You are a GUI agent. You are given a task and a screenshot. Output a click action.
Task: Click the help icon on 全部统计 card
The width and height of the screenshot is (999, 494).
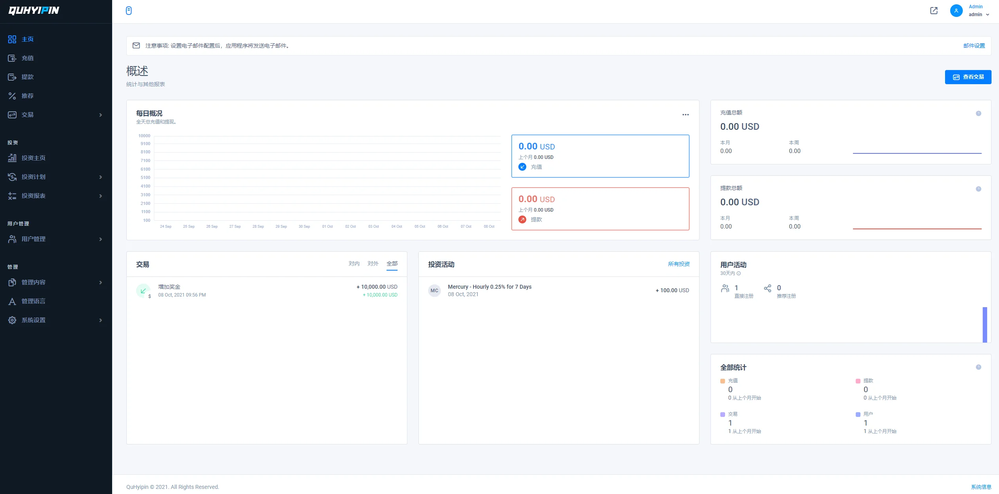(x=978, y=367)
